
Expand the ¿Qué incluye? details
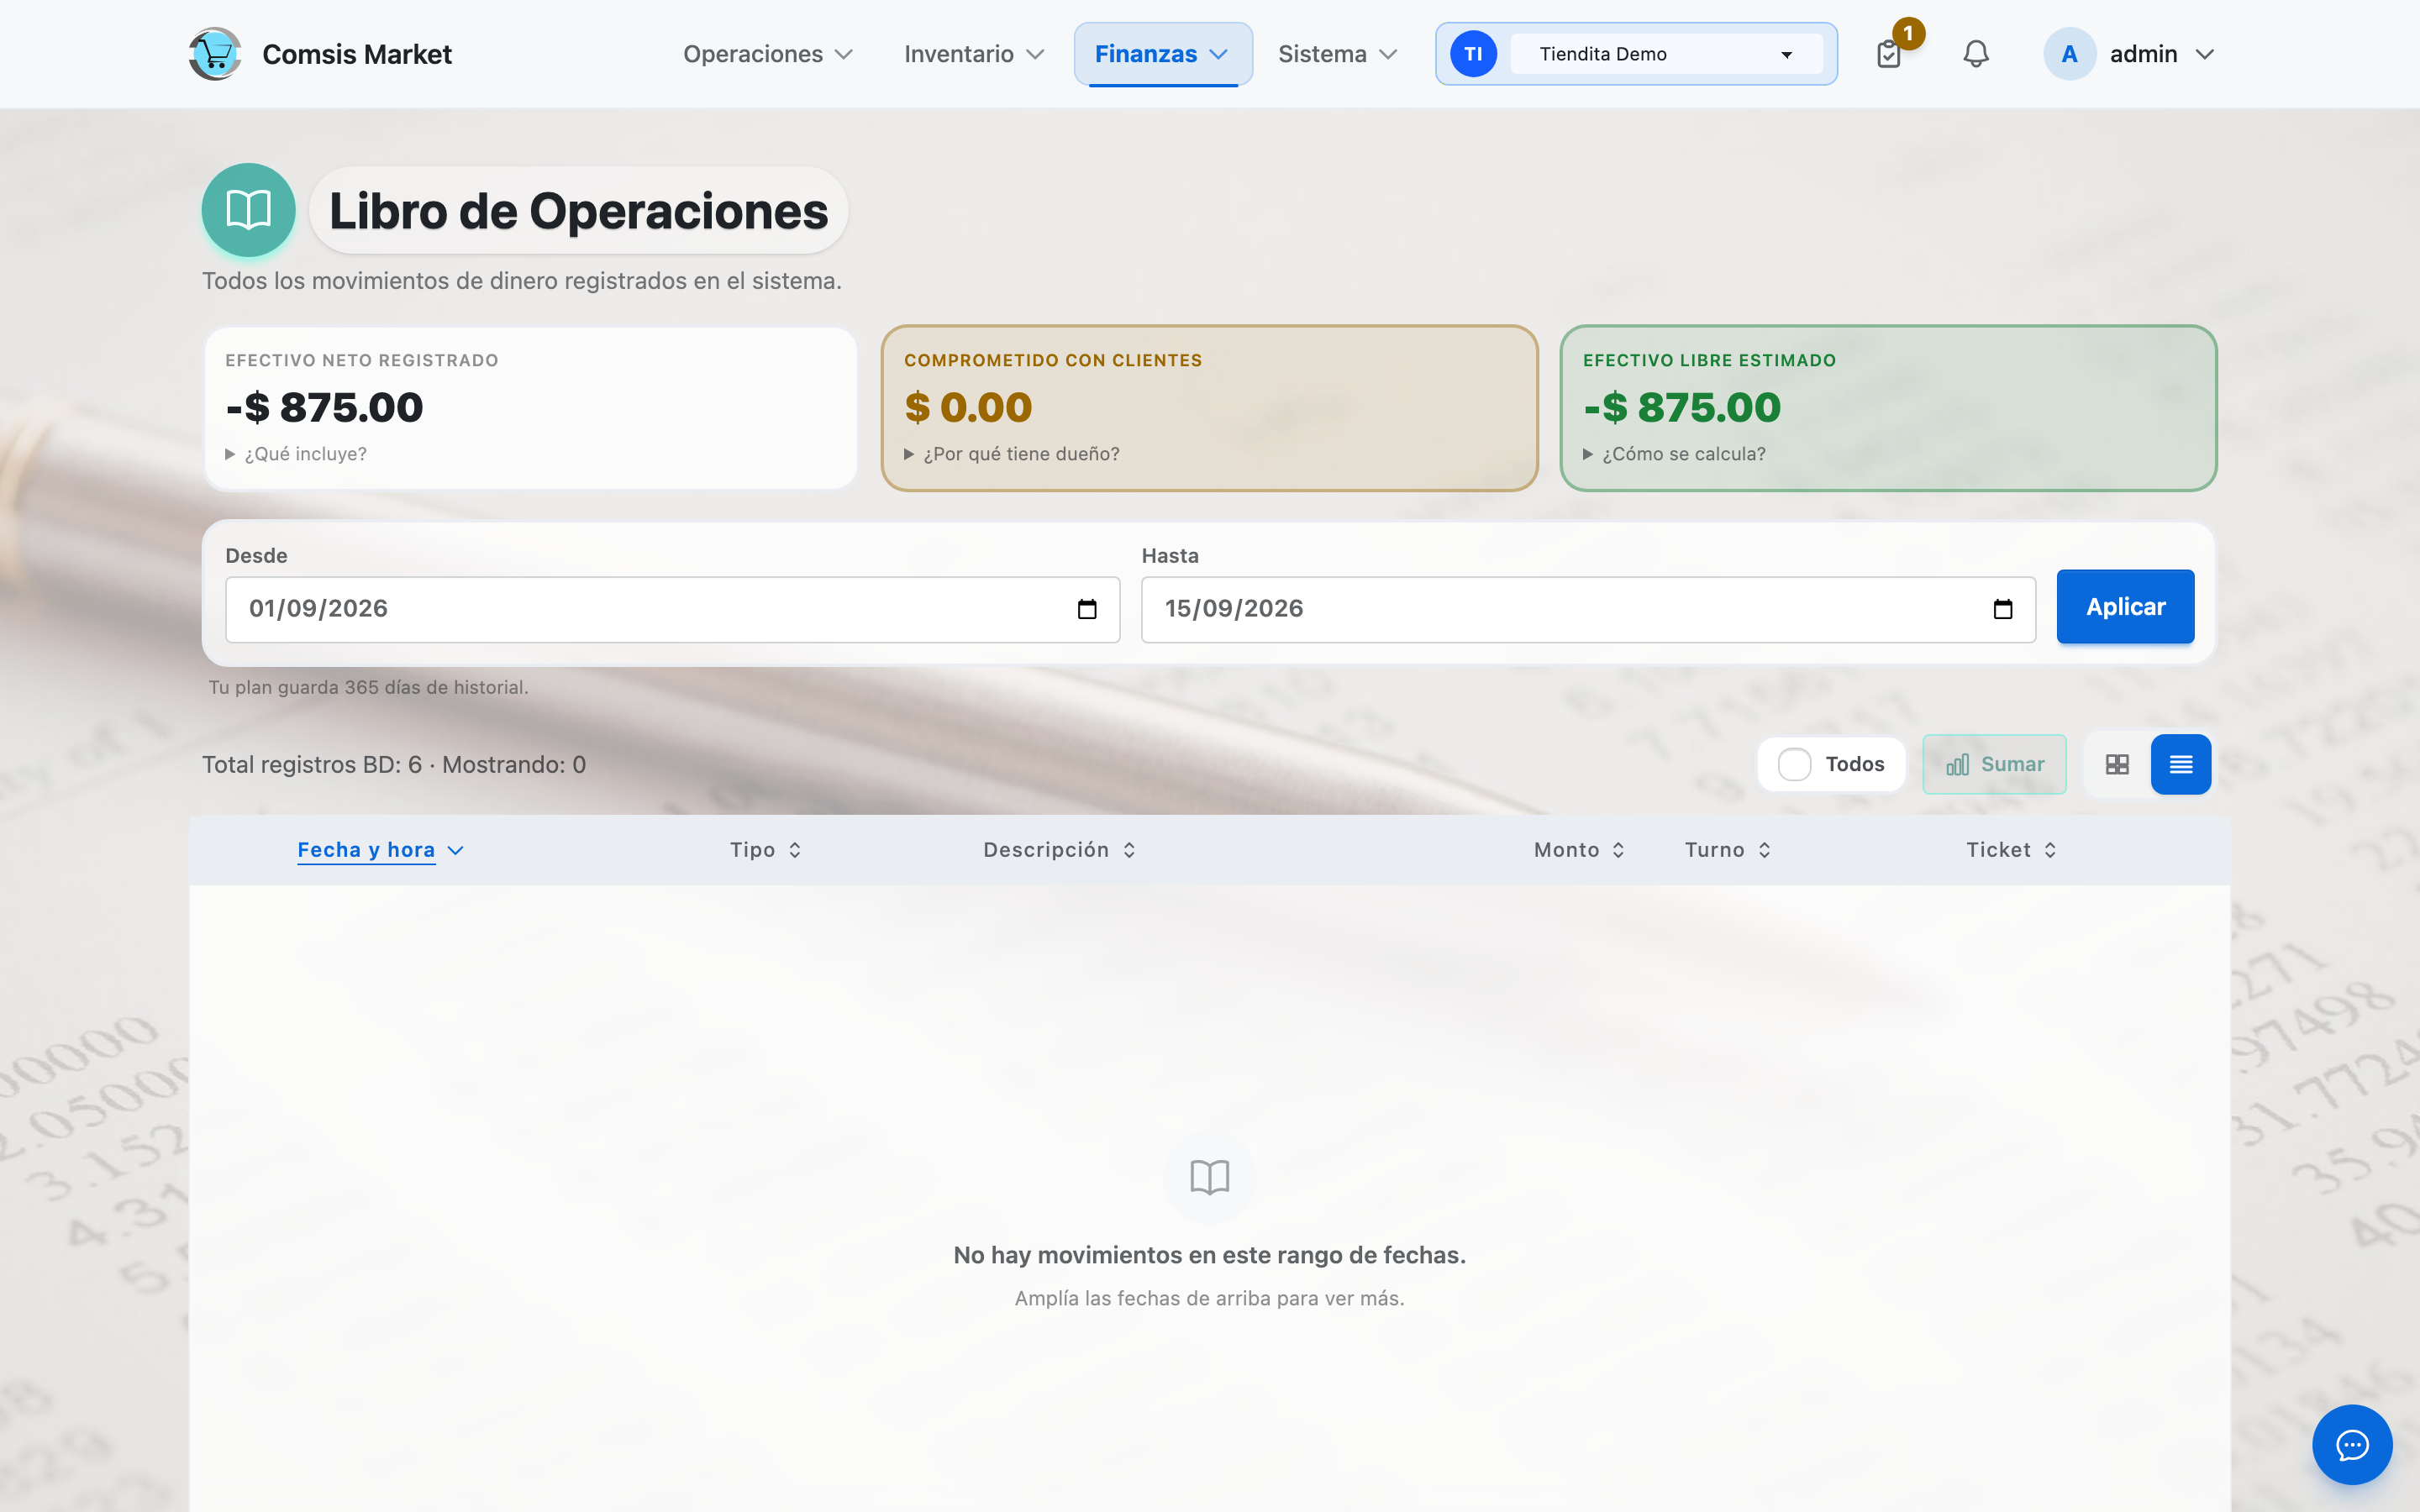[296, 454]
